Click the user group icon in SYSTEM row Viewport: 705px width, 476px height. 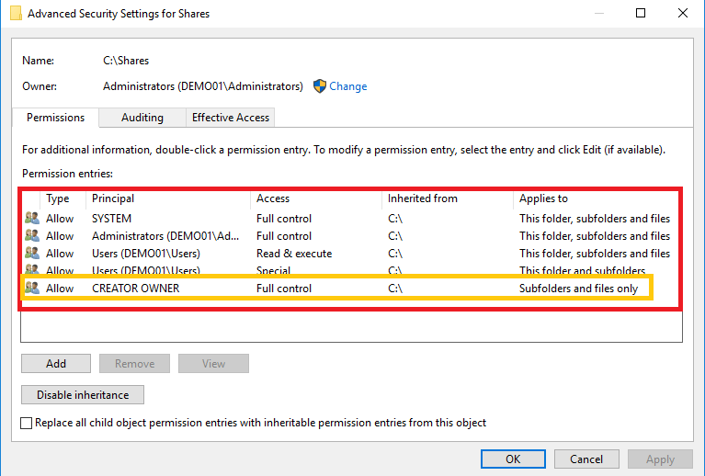(32, 218)
